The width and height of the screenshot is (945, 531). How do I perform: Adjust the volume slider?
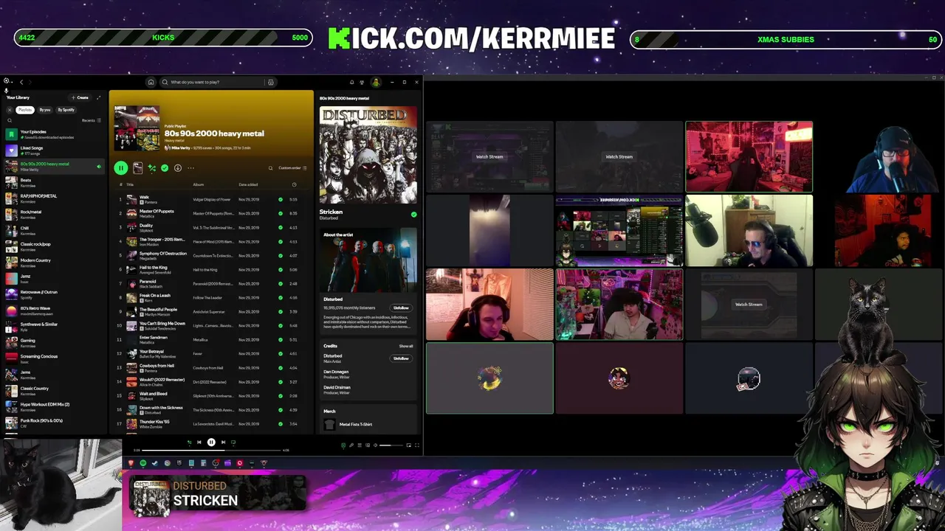[391, 445]
